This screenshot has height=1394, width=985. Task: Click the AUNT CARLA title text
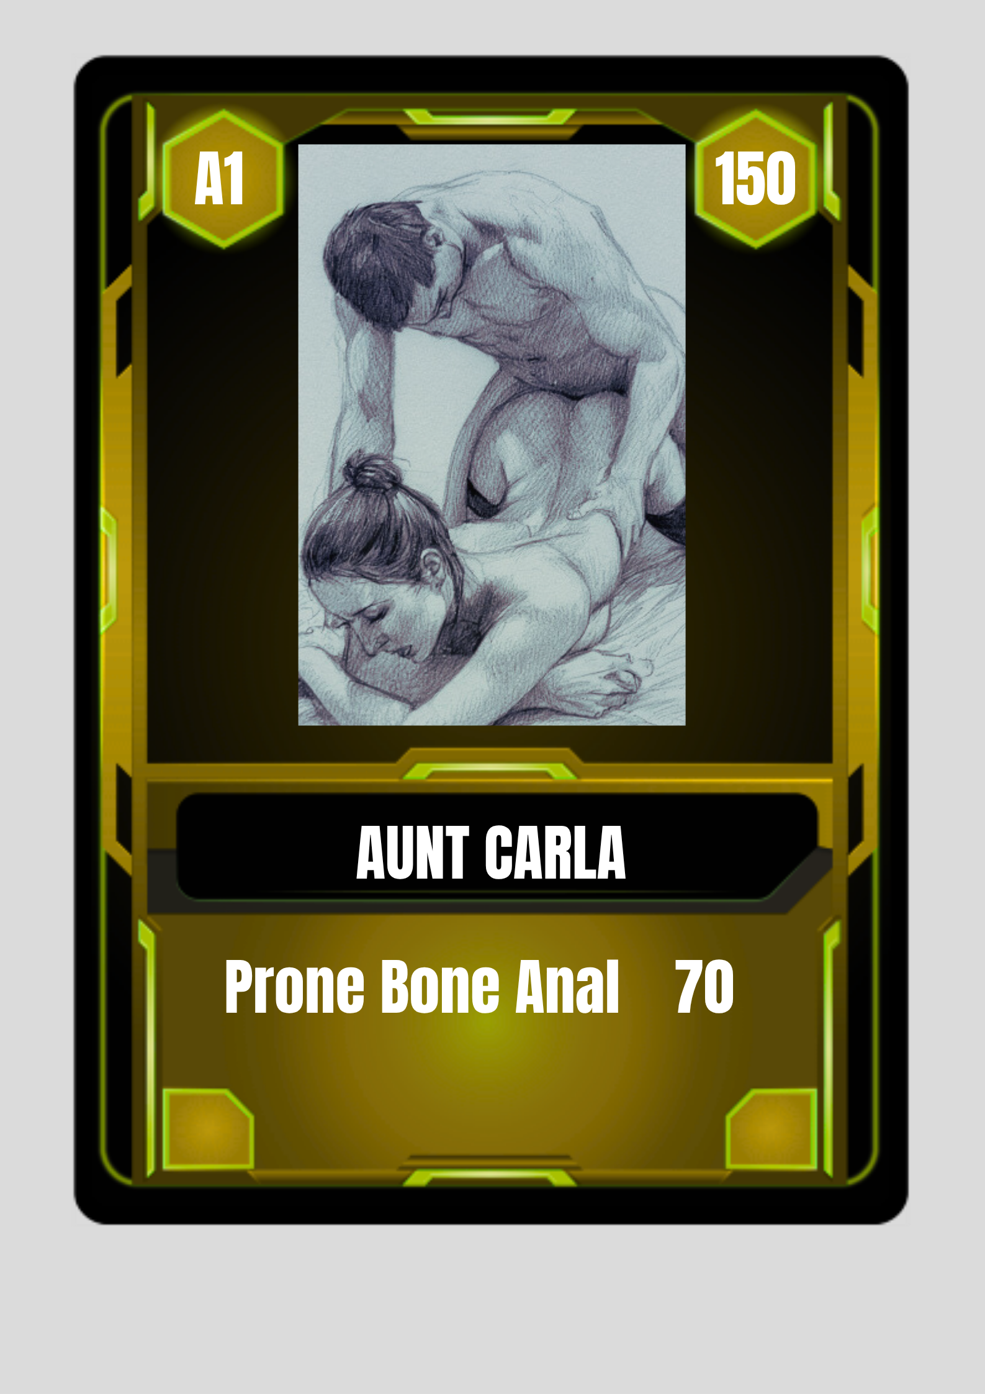tap(491, 853)
